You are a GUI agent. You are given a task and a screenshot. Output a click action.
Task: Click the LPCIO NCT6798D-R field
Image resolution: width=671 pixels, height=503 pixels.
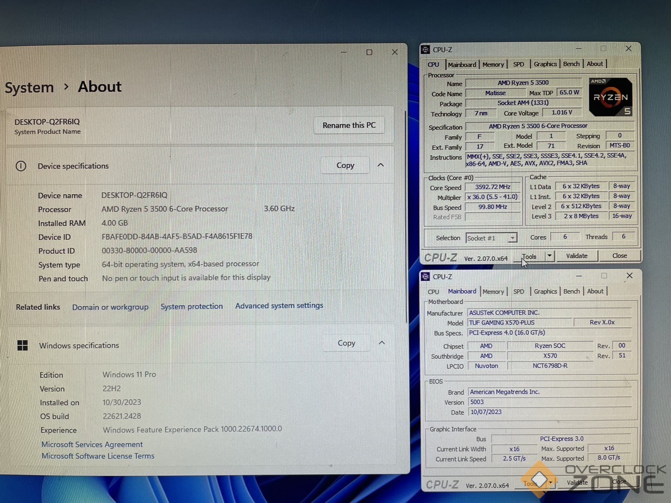pyautogui.click(x=550, y=366)
